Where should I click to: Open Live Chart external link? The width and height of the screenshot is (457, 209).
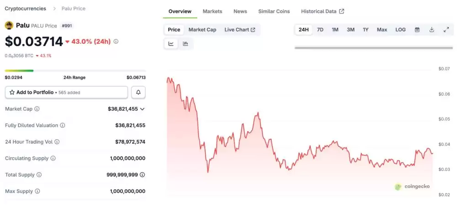pos(239,30)
